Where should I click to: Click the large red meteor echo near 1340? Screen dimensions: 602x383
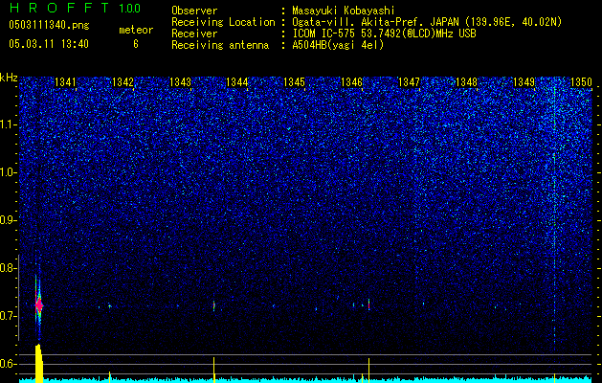tap(39, 305)
